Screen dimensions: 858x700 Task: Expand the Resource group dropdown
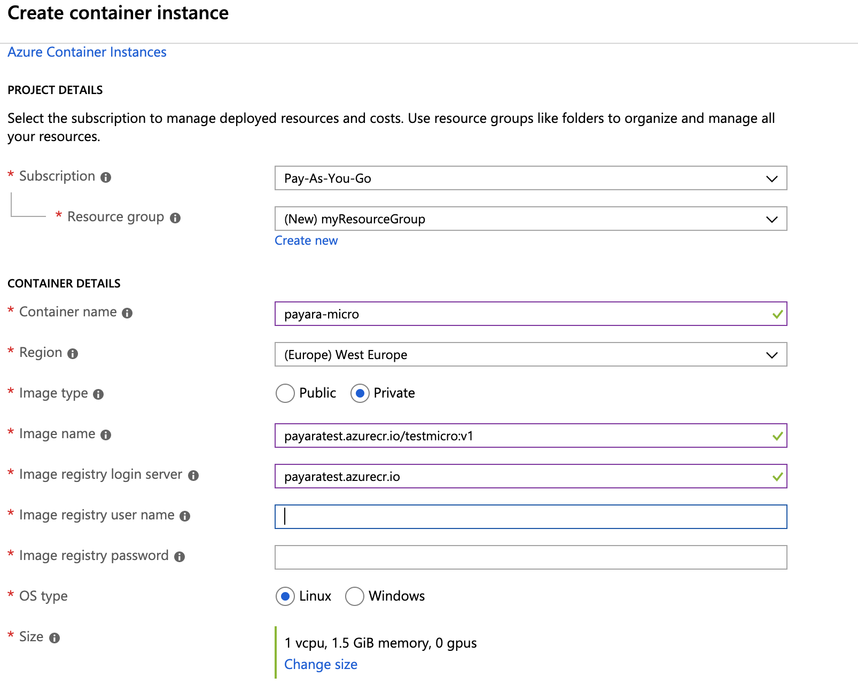pyautogui.click(x=530, y=219)
